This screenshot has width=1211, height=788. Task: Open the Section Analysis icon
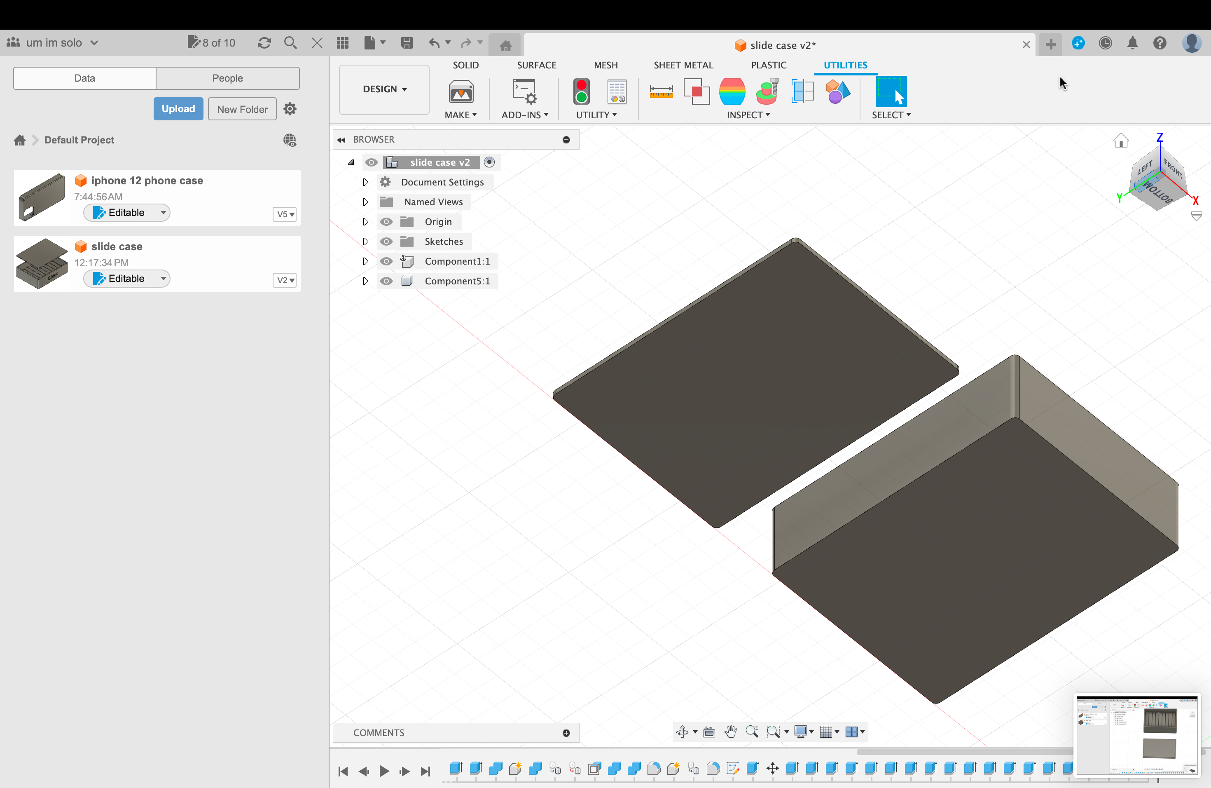(x=802, y=92)
